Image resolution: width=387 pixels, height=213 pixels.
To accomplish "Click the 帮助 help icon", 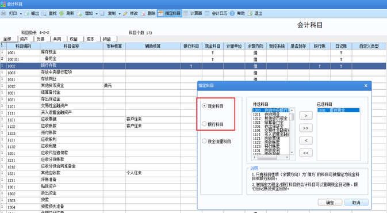I will tap(232, 13).
